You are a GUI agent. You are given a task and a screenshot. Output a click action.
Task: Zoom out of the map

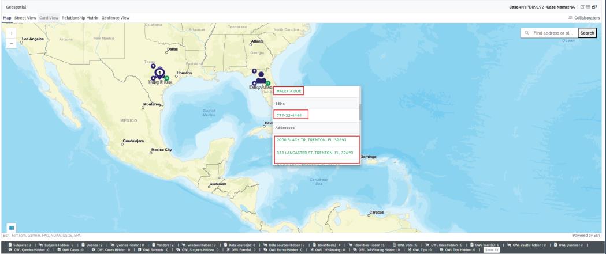tap(12, 44)
